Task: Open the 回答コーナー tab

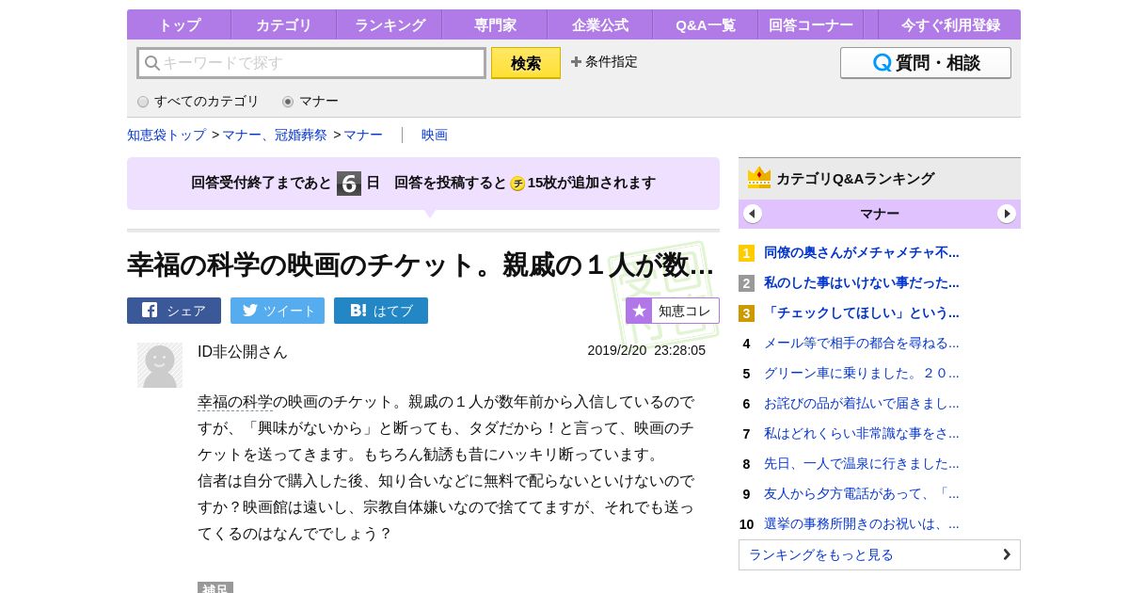Action: (811, 24)
